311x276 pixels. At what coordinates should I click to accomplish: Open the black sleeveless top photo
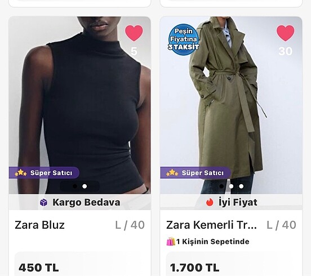(x=79, y=105)
